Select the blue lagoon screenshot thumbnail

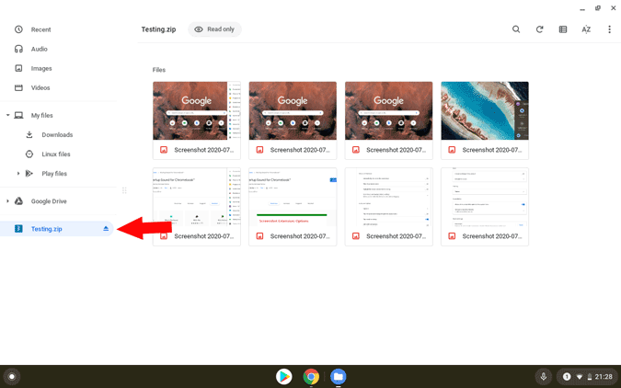click(x=485, y=111)
